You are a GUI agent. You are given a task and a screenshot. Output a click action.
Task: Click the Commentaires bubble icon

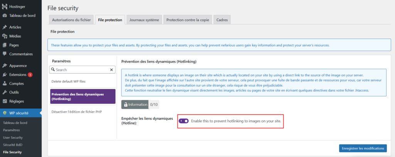[5, 54]
